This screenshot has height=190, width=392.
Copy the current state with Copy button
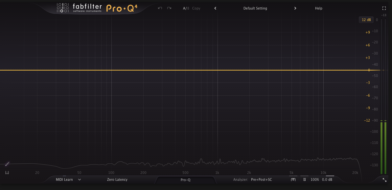196,8
